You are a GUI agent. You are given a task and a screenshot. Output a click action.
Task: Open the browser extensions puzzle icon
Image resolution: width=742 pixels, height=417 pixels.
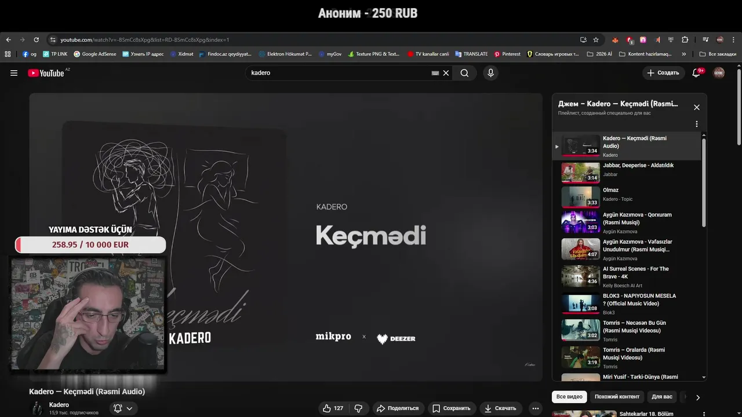click(685, 40)
